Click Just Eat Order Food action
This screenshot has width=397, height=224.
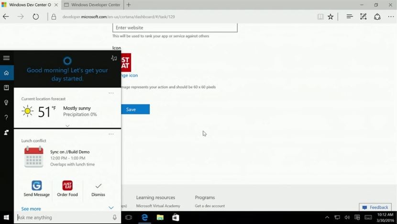[67, 189]
